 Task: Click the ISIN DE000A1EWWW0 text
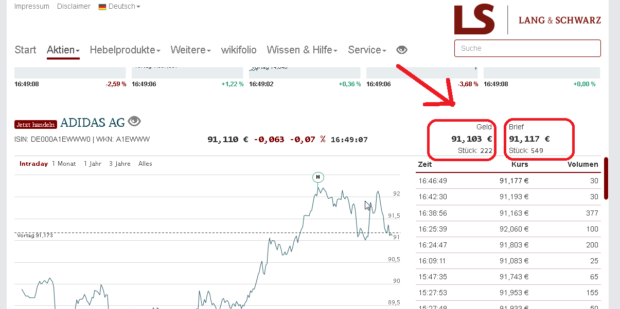pyautogui.click(x=52, y=139)
